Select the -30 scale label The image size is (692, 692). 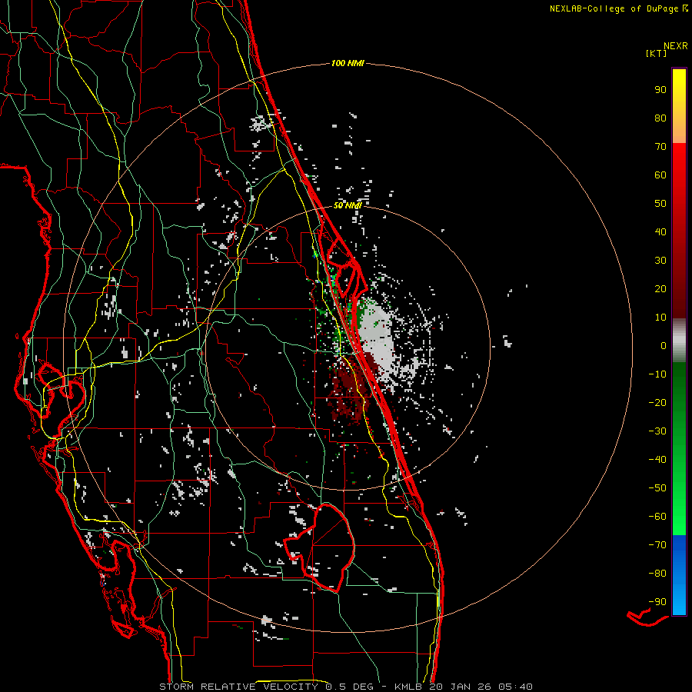click(x=657, y=431)
